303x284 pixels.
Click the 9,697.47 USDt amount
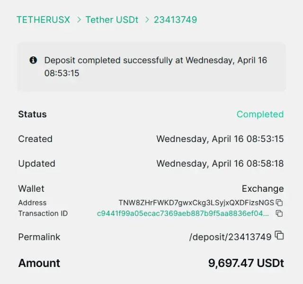click(x=246, y=263)
